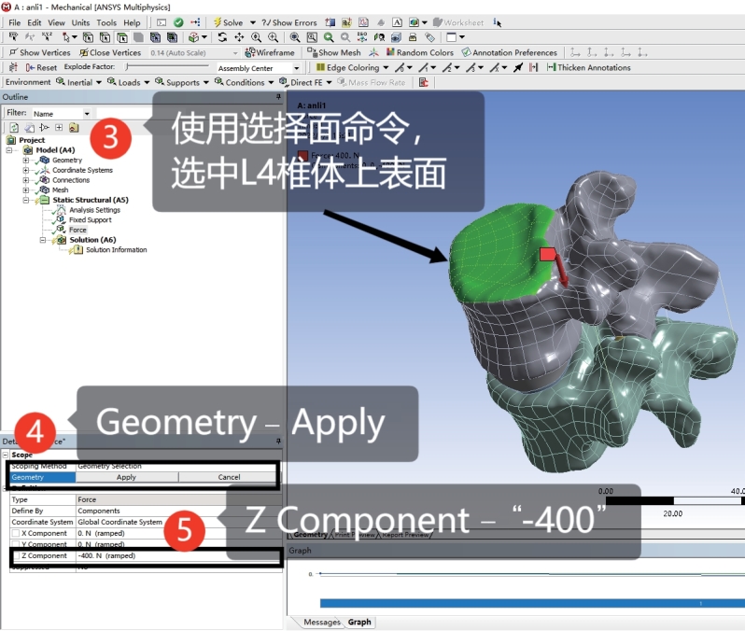Select the Edge selection filter icon
Image resolution: width=745 pixels, height=631 pixels.
click(x=105, y=37)
